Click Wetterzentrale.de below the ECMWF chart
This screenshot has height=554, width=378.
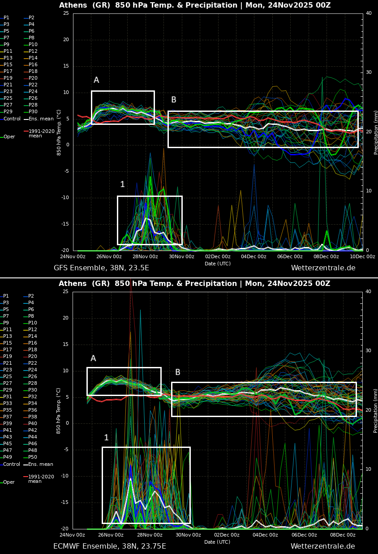click(322, 546)
